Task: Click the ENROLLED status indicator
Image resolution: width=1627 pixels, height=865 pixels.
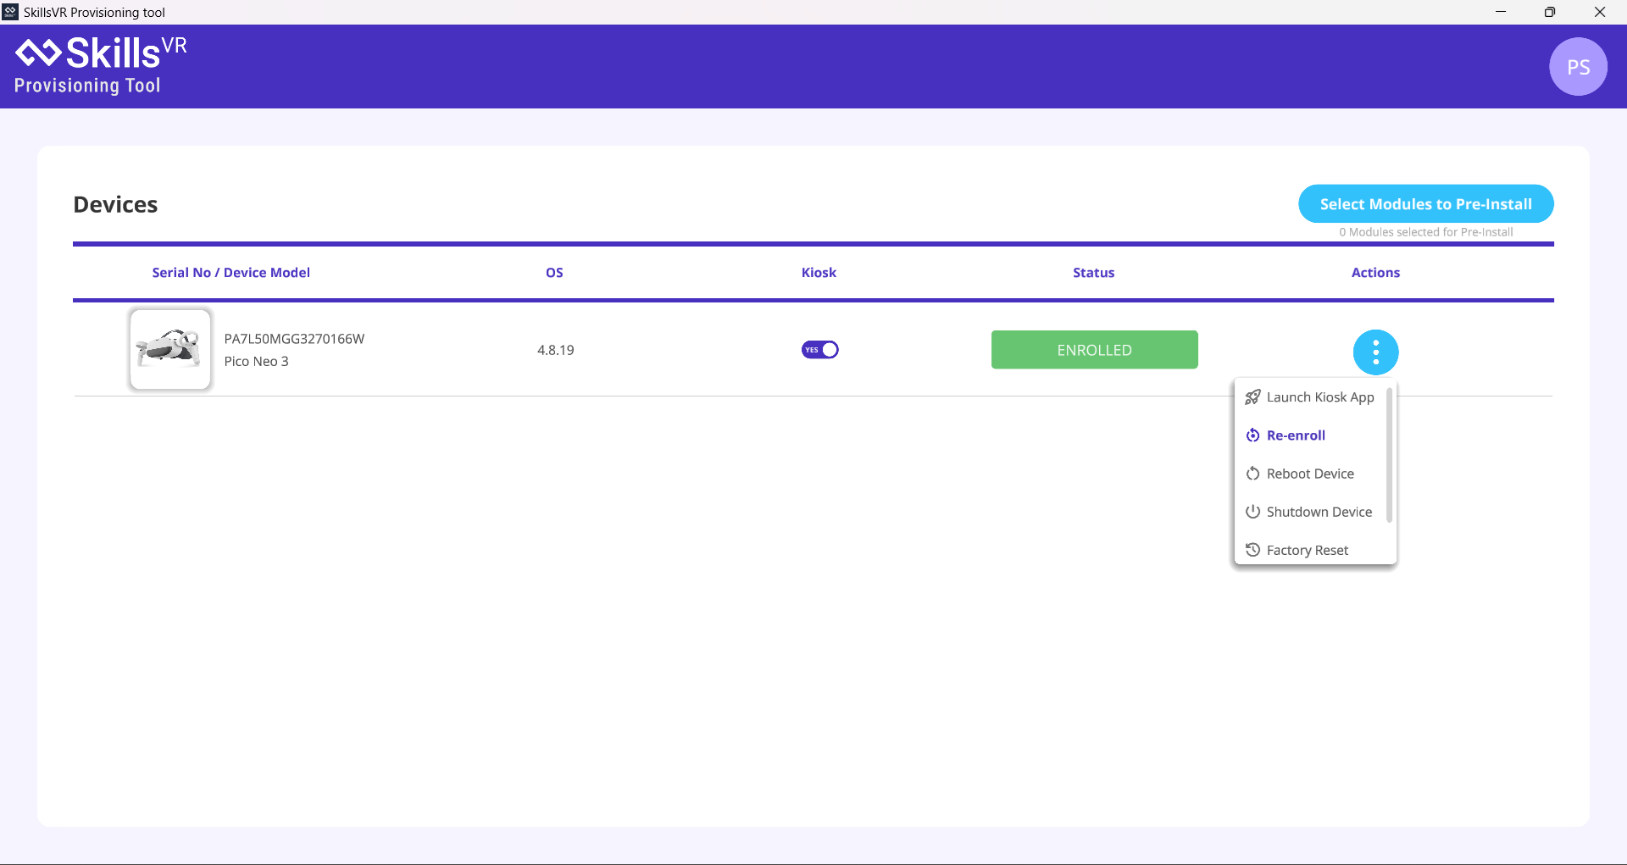Action: coord(1094,349)
